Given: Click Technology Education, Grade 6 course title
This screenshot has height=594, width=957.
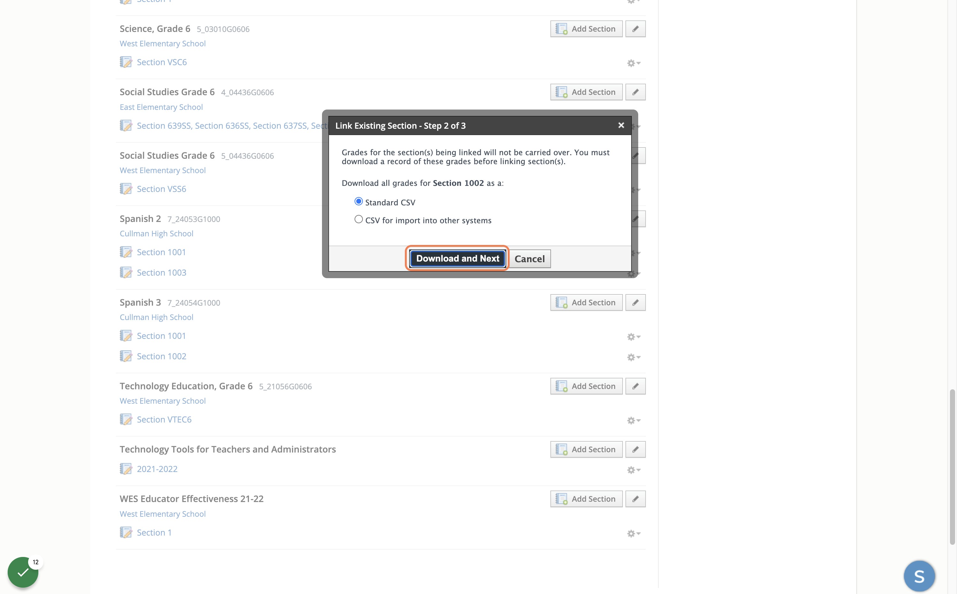Looking at the screenshot, I should click(186, 386).
